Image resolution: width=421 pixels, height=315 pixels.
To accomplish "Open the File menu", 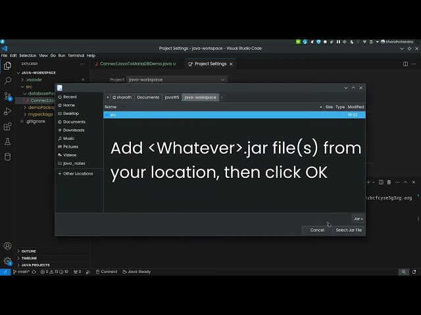I will [x=5, y=56].
